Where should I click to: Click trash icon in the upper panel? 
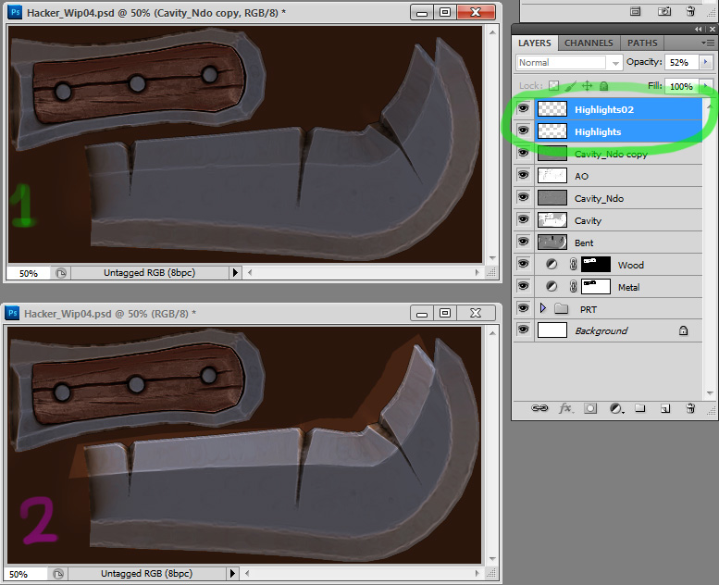pyautogui.click(x=690, y=11)
